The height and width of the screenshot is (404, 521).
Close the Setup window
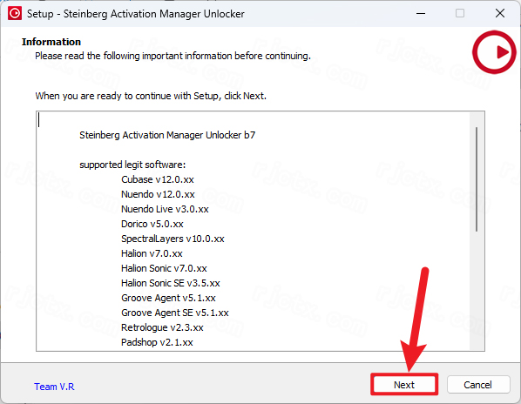pyautogui.click(x=500, y=14)
